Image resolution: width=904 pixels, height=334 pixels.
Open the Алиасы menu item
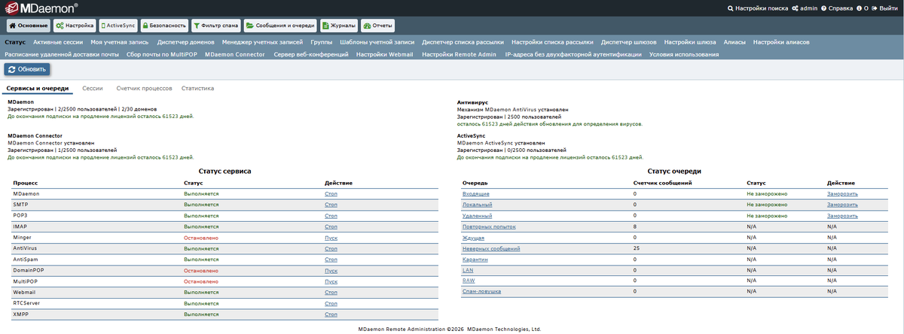(734, 42)
